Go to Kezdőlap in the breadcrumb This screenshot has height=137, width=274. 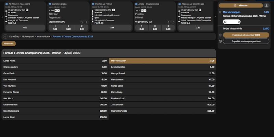(14, 37)
